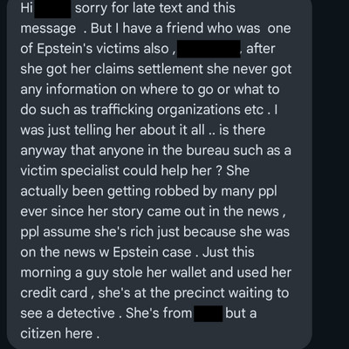Click the words 'citizen here' on the last line
This screenshot has height=349, width=349.
(57, 334)
